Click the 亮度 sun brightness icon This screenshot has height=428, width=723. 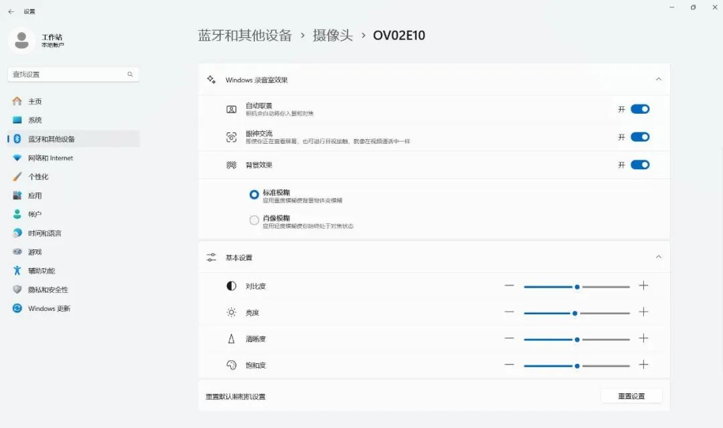(232, 312)
